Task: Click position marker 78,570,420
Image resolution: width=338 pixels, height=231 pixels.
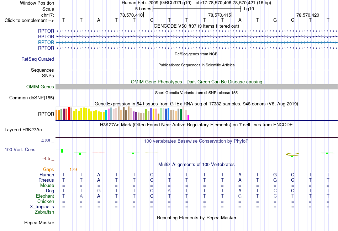Action: [308, 15]
